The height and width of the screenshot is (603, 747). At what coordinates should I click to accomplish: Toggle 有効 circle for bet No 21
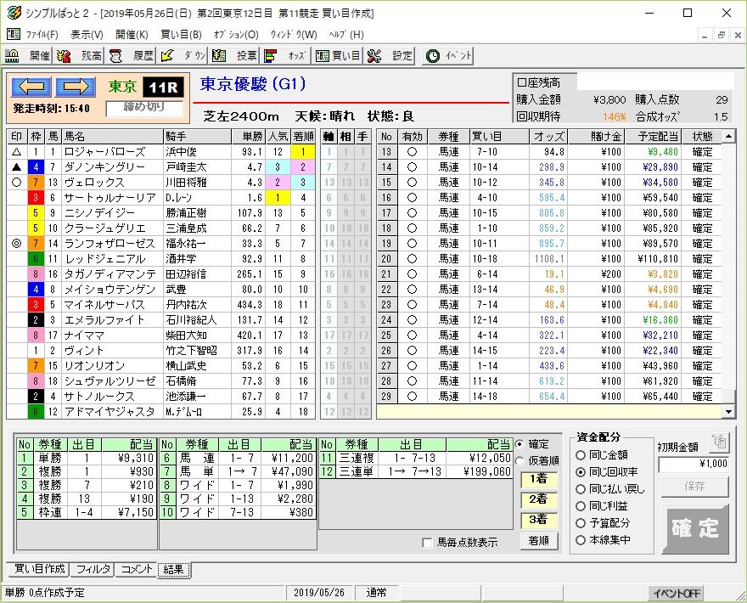point(412,274)
